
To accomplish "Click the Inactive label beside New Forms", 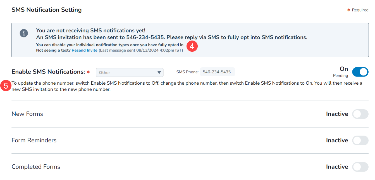I will point(337,114).
